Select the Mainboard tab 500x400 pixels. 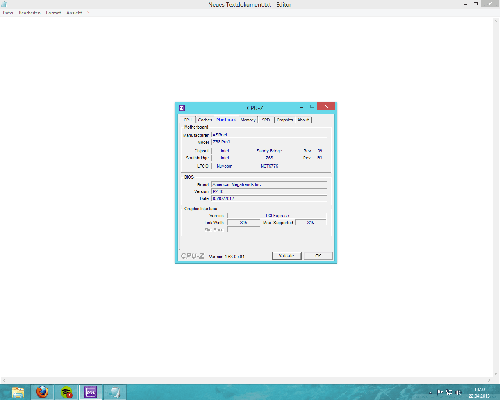point(226,120)
